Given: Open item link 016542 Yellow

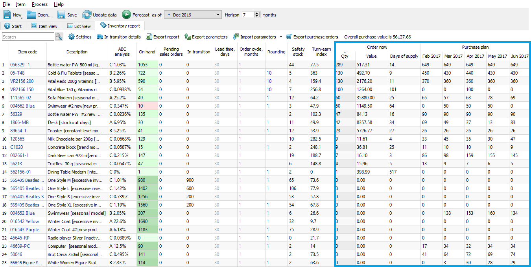Looking at the screenshot, I should point(25,221).
